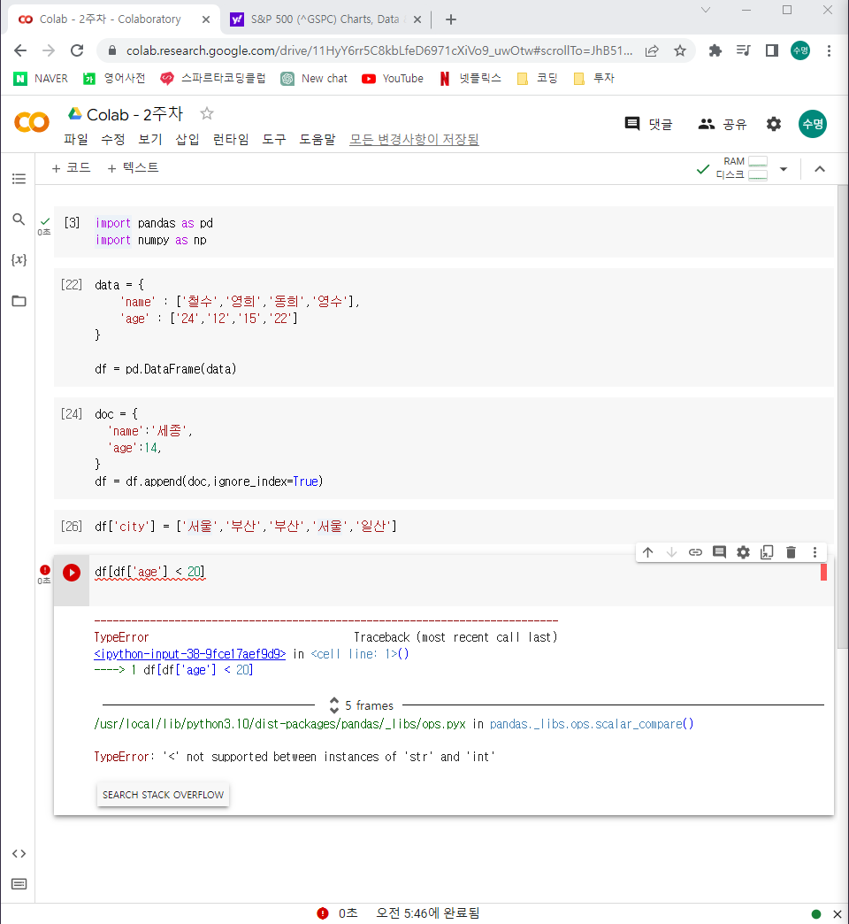The image size is (849, 924).
Task: Open the 삽입 menu
Action: pyautogui.click(x=187, y=140)
